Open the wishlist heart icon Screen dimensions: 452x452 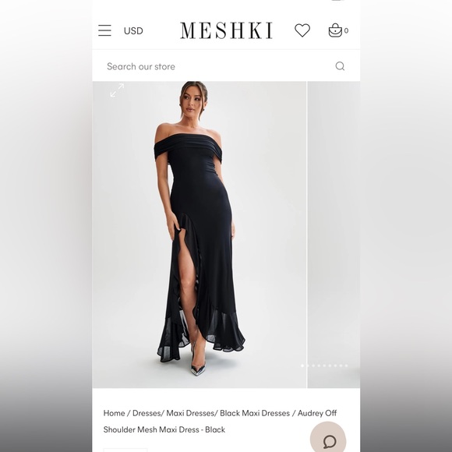pos(302,30)
